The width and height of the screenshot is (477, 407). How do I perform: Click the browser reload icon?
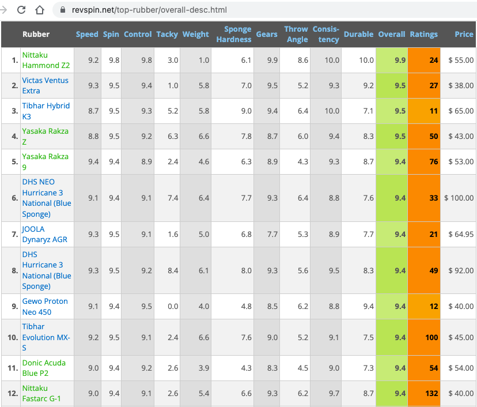coord(21,10)
